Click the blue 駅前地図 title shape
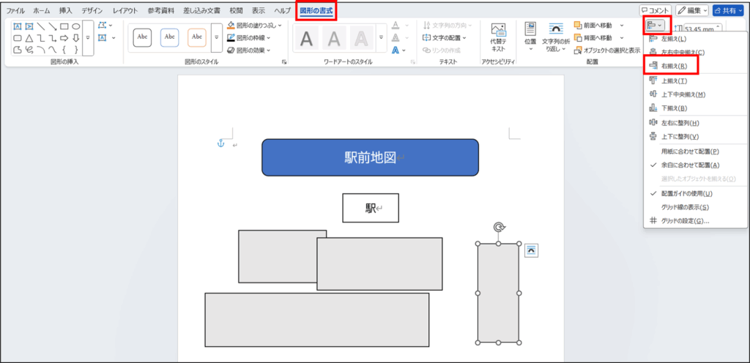This screenshot has height=363, width=750. coord(370,157)
